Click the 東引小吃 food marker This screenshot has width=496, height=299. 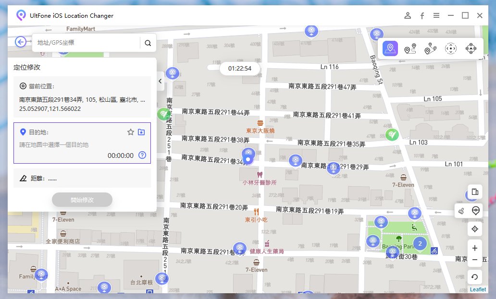pyautogui.click(x=256, y=212)
